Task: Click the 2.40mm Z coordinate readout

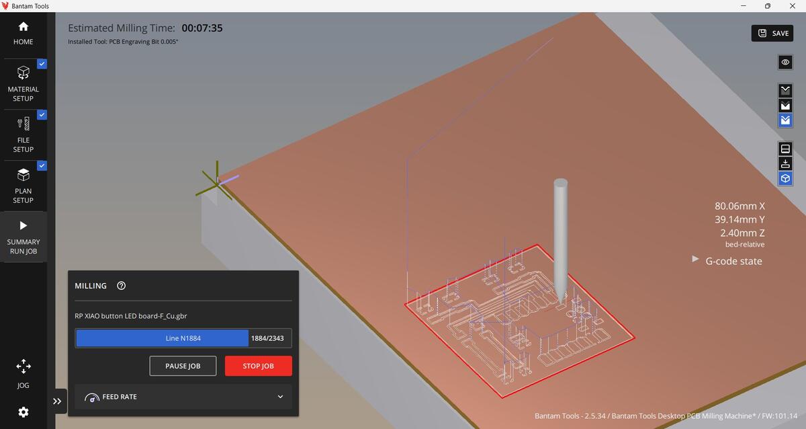Action: [x=743, y=233]
